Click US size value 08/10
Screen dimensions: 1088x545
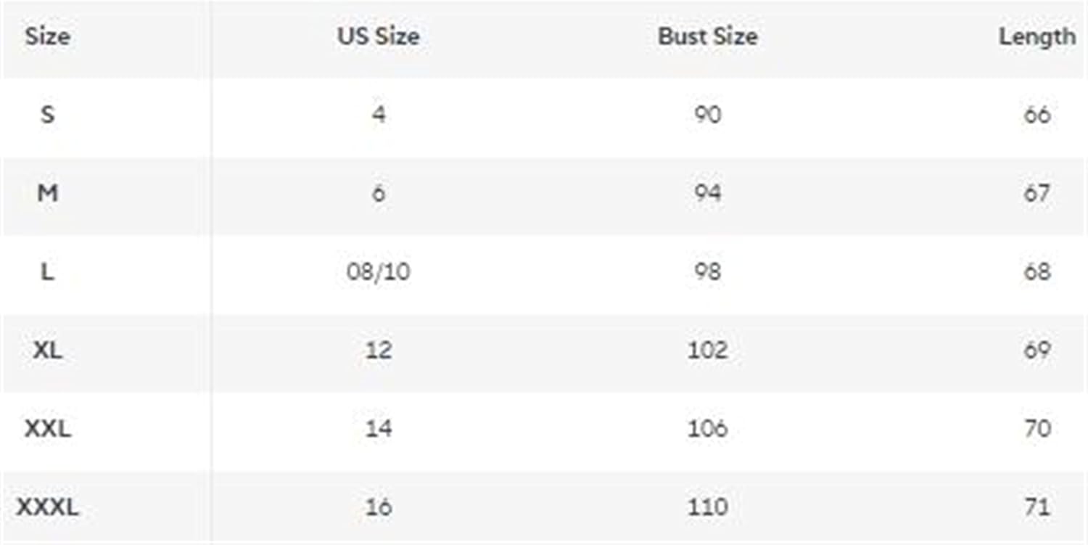(378, 271)
